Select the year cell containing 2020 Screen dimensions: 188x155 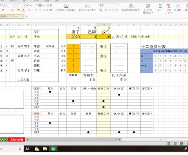point(74,37)
